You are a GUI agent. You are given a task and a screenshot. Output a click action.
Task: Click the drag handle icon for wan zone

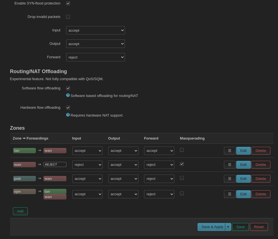230,165
